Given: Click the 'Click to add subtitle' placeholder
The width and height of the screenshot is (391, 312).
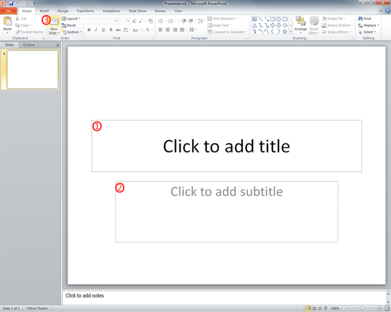Looking at the screenshot, I should 226,211.
